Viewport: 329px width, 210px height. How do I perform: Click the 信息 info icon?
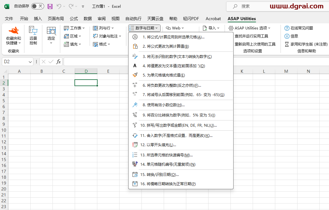[287, 36]
